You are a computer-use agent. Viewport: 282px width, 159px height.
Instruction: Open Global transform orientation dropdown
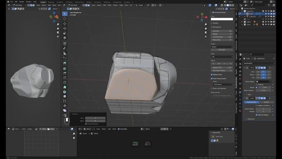click(141, 5)
